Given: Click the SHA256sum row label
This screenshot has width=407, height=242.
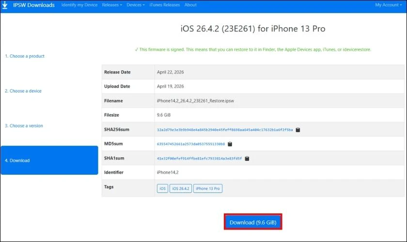Looking at the screenshot, I should (117, 129).
